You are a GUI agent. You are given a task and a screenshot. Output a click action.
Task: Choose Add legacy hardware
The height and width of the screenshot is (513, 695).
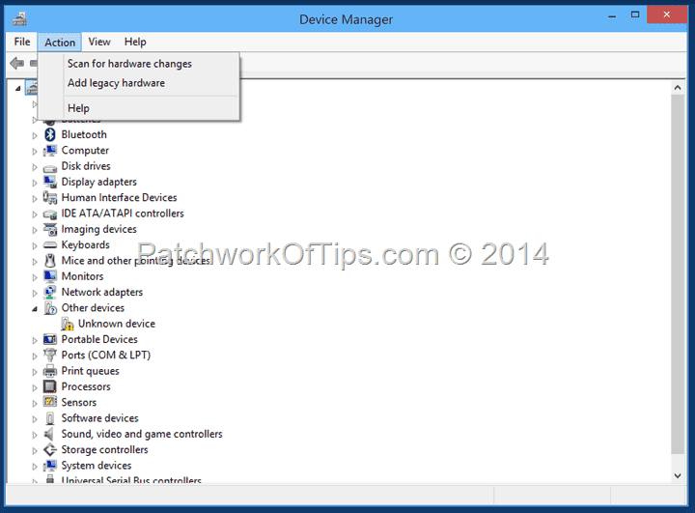click(116, 83)
